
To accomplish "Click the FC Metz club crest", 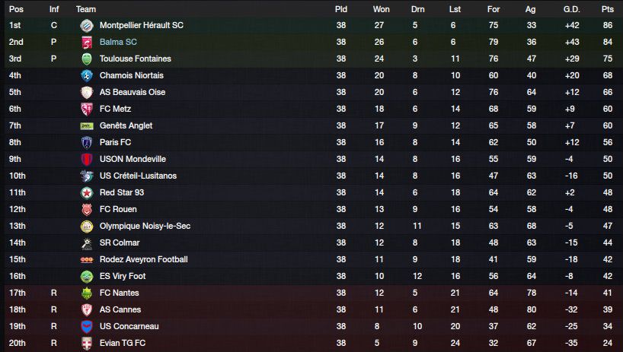I will coord(87,109).
